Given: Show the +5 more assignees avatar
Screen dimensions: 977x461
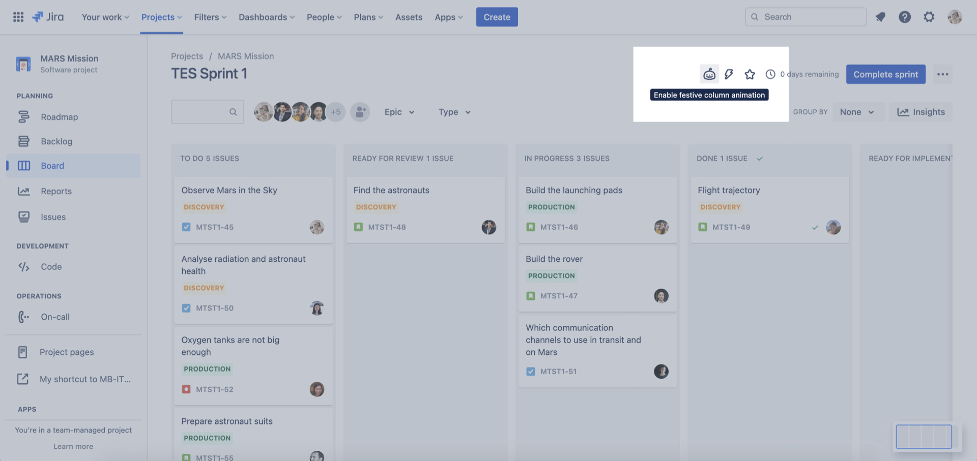Looking at the screenshot, I should [336, 112].
